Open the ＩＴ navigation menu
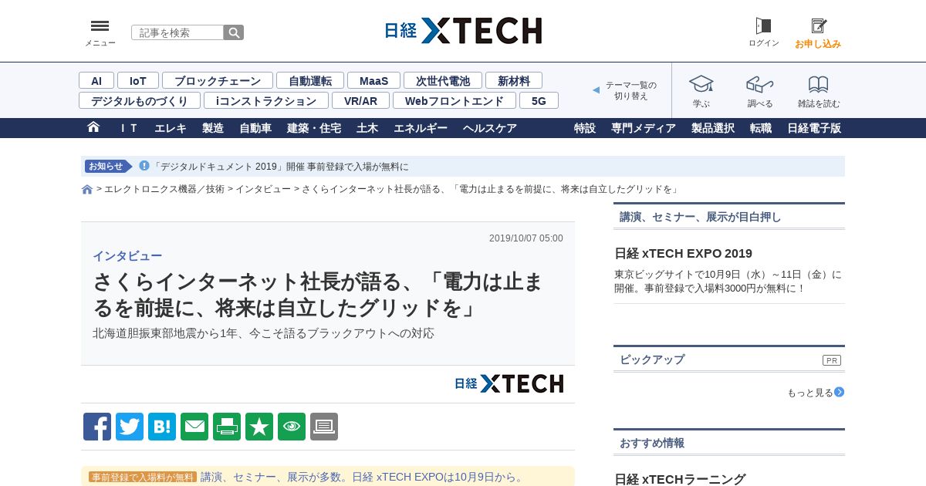926x486 pixels. pyautogui.click(x=128, y=128)
